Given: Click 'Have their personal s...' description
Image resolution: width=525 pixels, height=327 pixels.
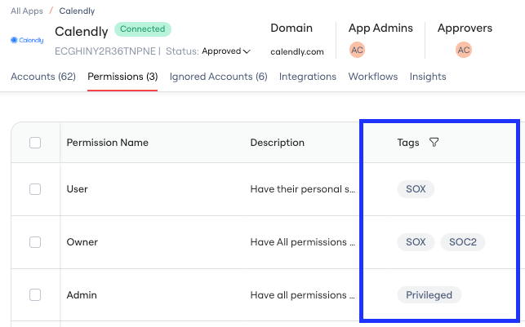Looking at the screenshot, I should [302, 189].
